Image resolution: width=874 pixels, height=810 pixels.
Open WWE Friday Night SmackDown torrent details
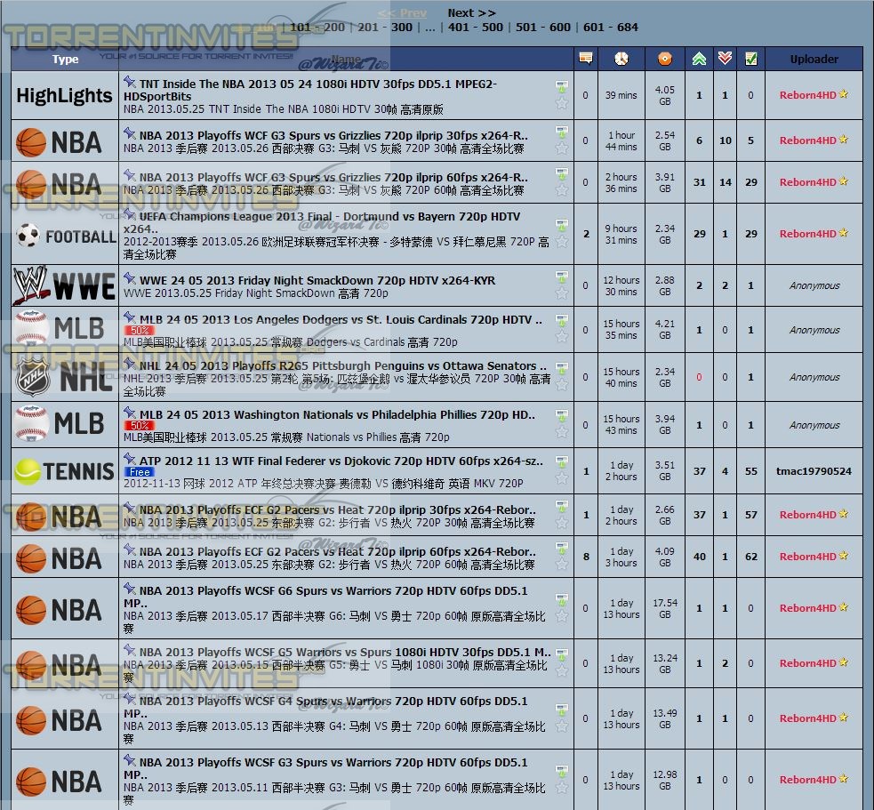click(x=317, y=280)
